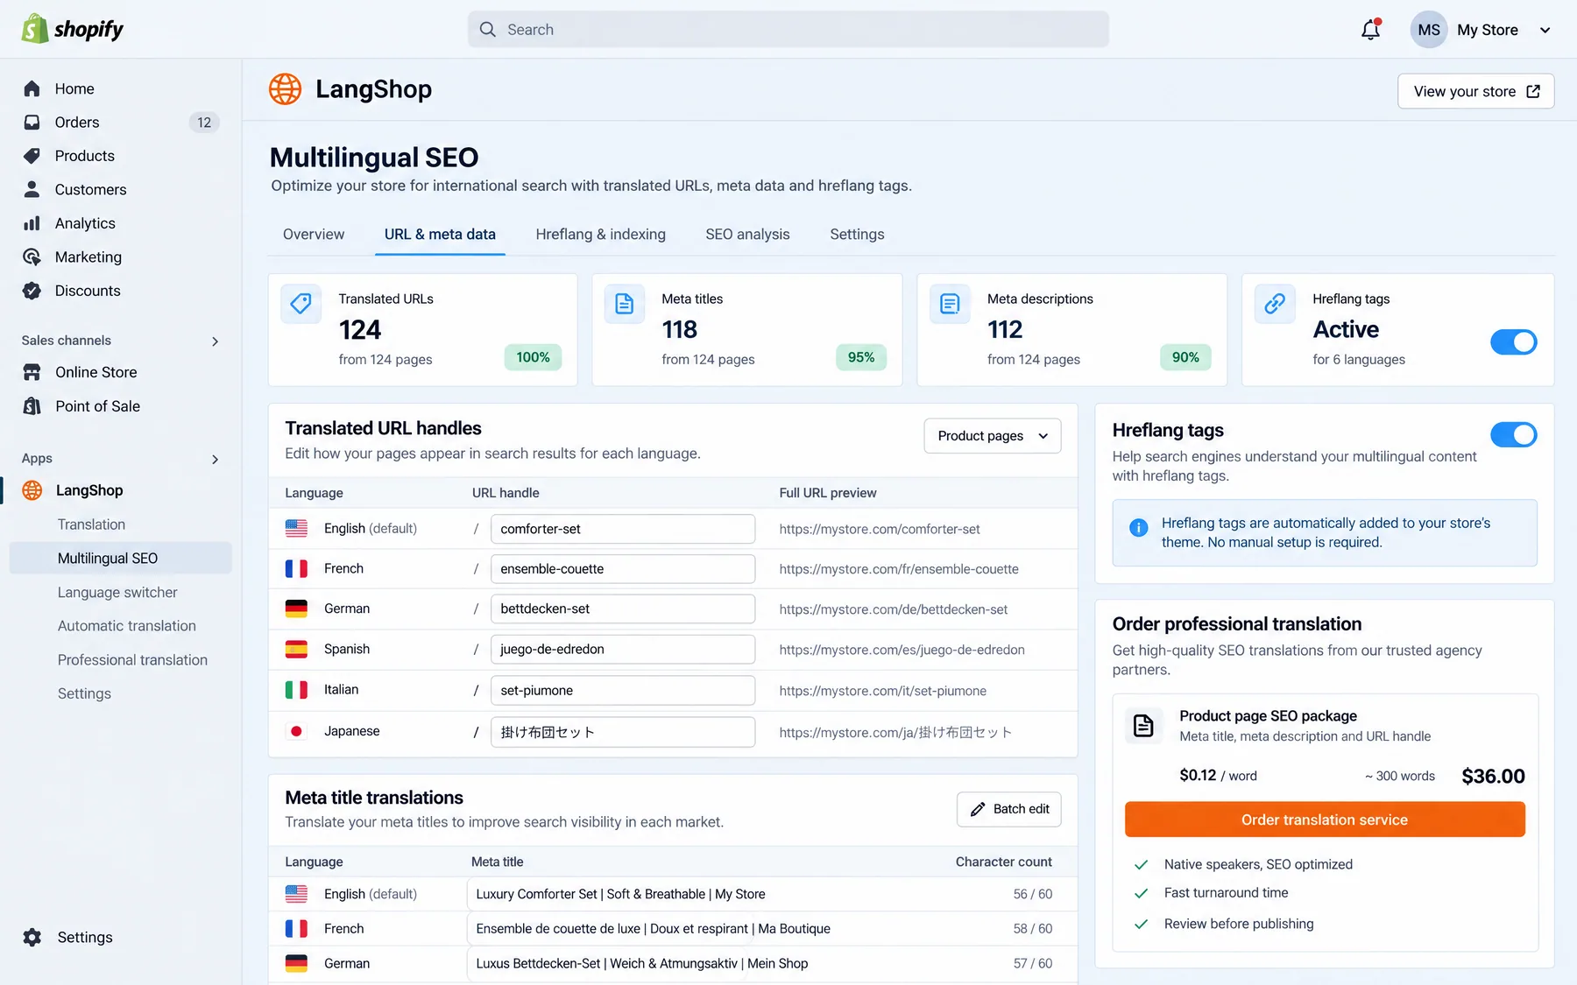Click View your store button

[1475, 91]
